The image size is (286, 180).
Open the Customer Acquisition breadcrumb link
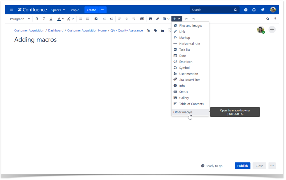click(29, 30)
